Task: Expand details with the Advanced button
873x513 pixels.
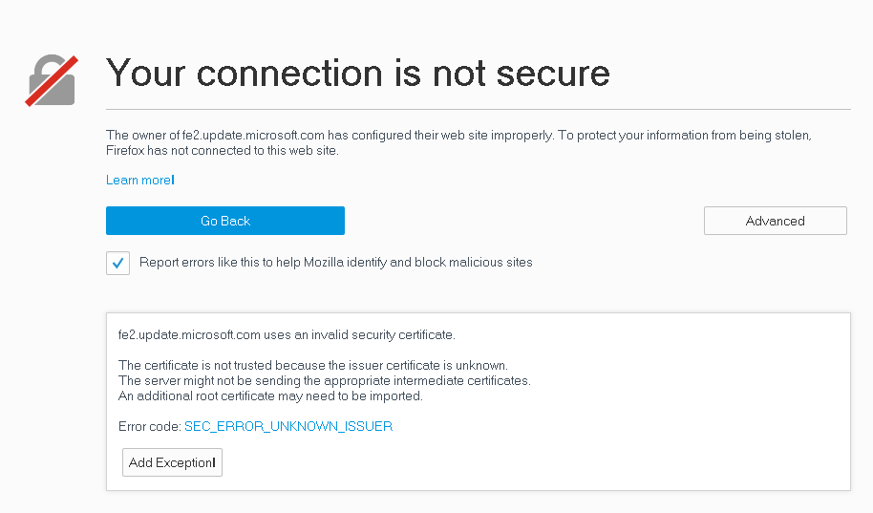Action: click(x=775, y=221)
